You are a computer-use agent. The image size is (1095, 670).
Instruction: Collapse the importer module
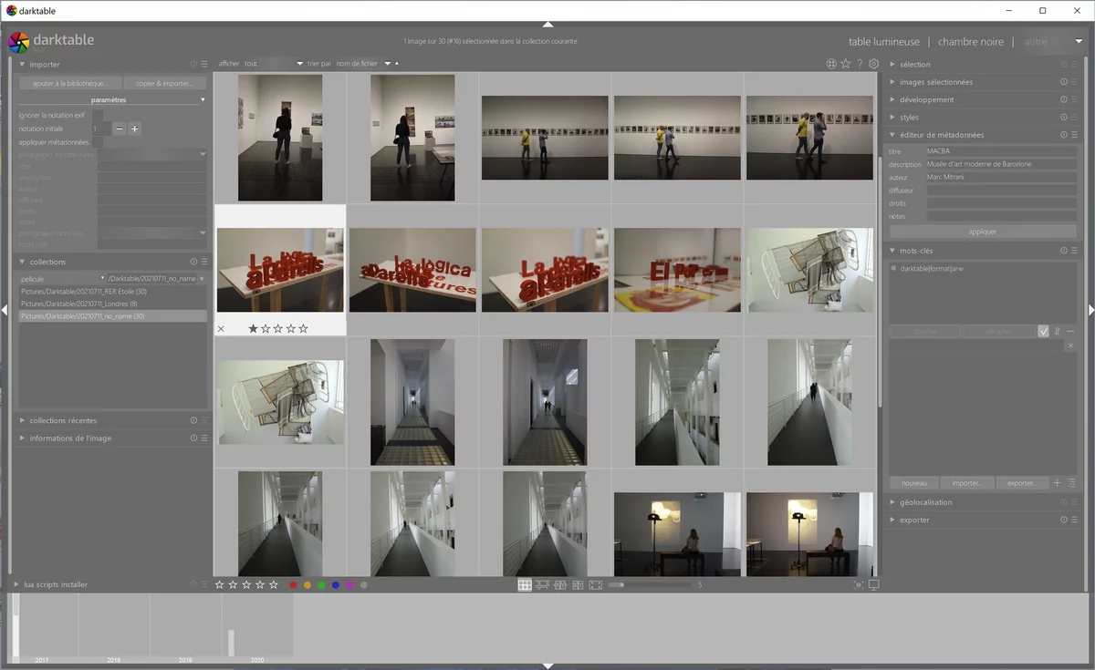(22, 65)
